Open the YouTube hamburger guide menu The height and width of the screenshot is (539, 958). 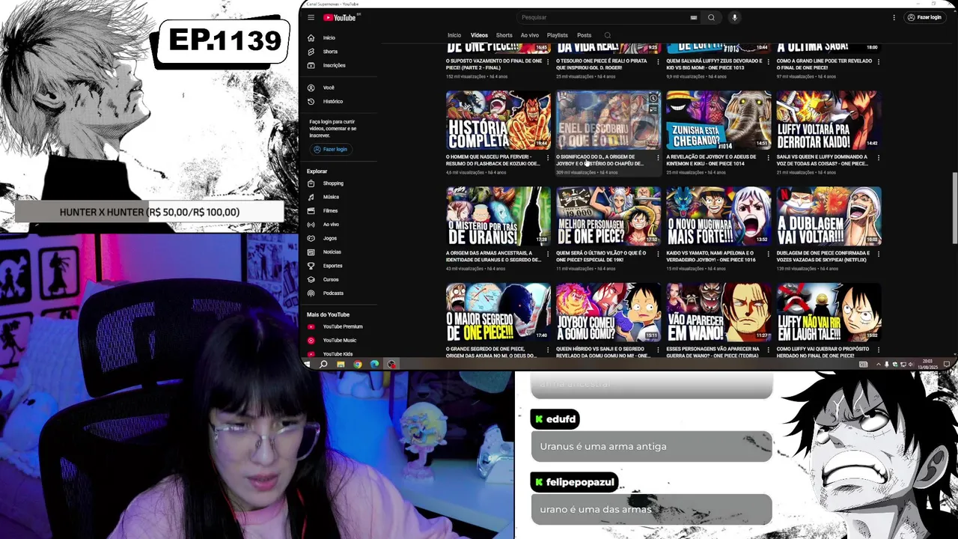(x=311, y=17)
